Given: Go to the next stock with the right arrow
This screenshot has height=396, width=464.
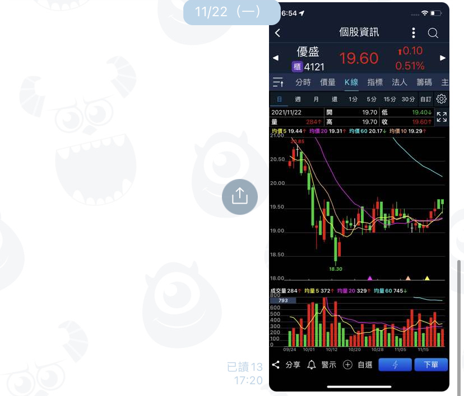Looking at the screenshot, I should click(443, 58).
